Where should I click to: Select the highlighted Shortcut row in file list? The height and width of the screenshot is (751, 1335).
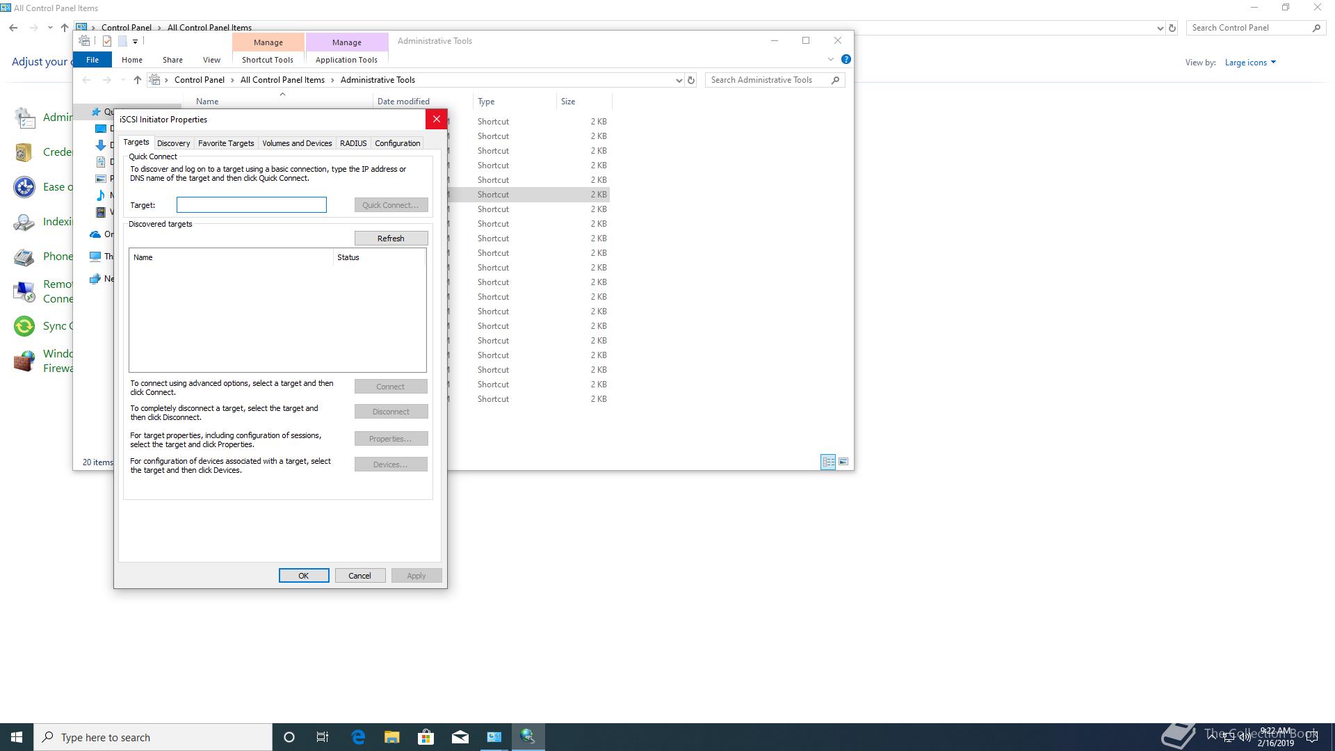[528, 195]
